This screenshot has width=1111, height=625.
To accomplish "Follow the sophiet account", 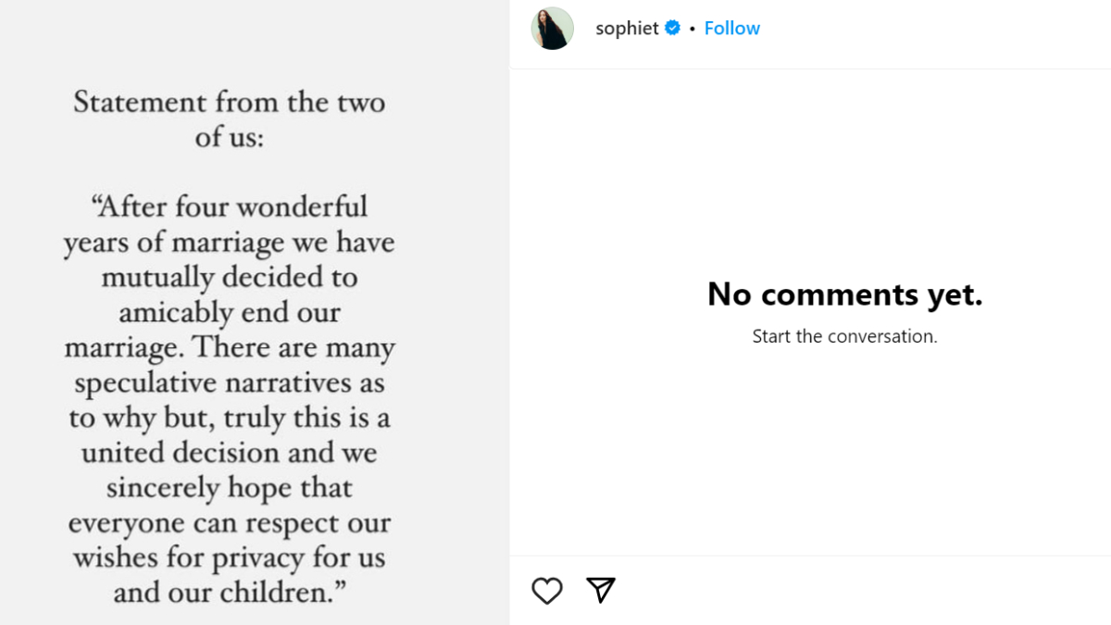I will [731, 29].
